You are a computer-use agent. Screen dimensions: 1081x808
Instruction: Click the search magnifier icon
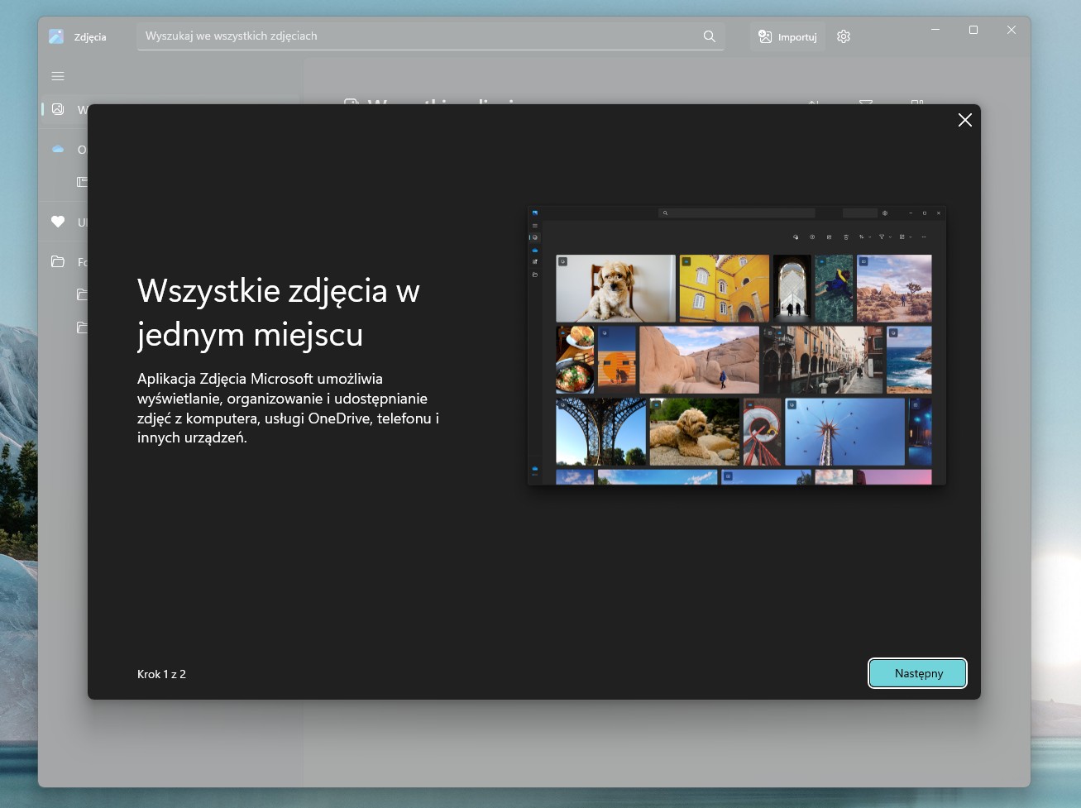(x=709, y=36)
